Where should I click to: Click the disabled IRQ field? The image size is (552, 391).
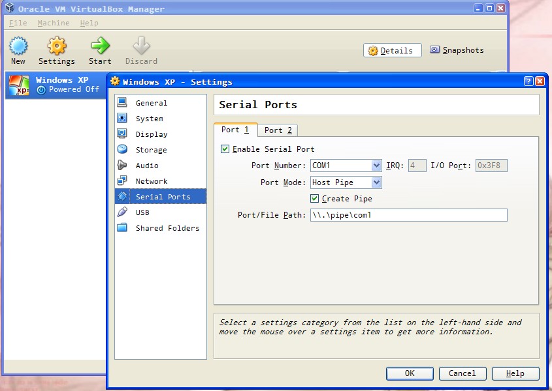(417, 166)
